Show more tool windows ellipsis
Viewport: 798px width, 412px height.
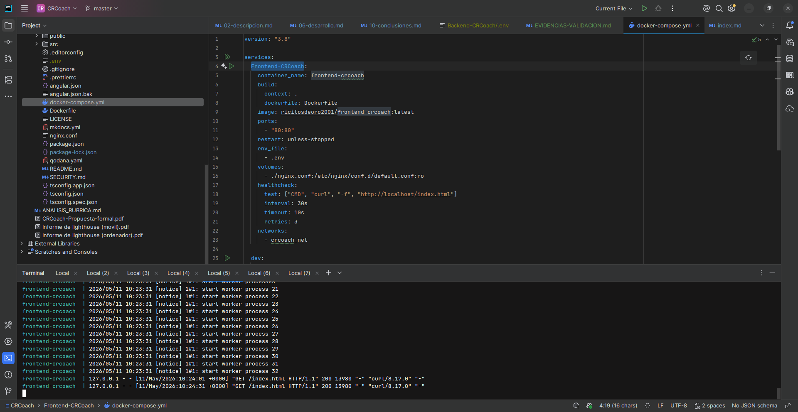[8, 96]
